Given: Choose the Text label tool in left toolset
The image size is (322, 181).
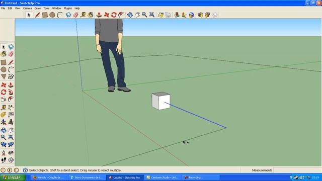Looking at the screenshot, I should coord(11,115).
